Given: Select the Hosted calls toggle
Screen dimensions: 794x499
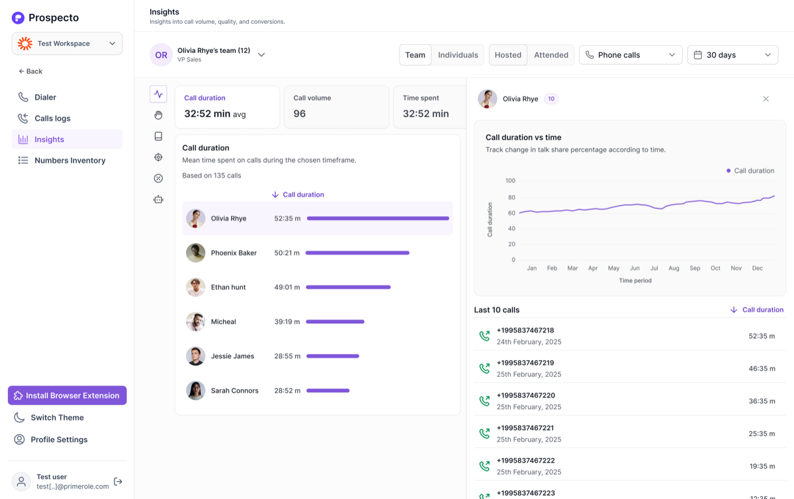Looking at the screenshot, I should click(508, 55).
